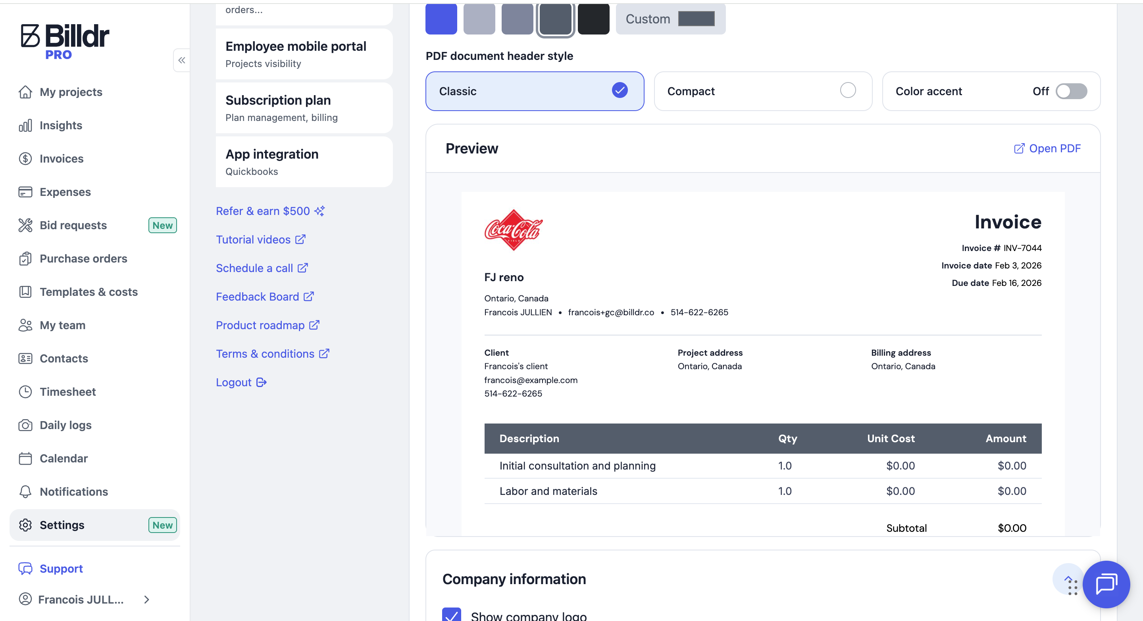The image size is (1143, 621).
Task: Click the Notifications bell icon
Action: [25, 492]
